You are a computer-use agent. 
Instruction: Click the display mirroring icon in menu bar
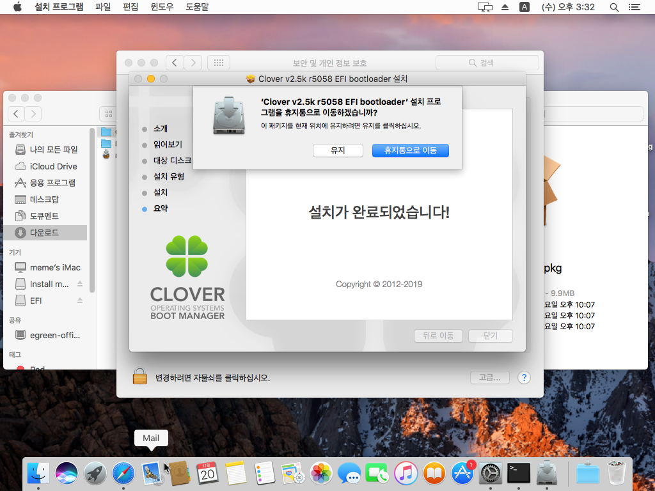(x=485, y=6)
